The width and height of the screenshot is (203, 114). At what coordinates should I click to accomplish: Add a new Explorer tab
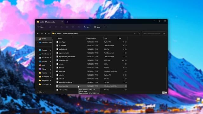click(x=68, y=22)
